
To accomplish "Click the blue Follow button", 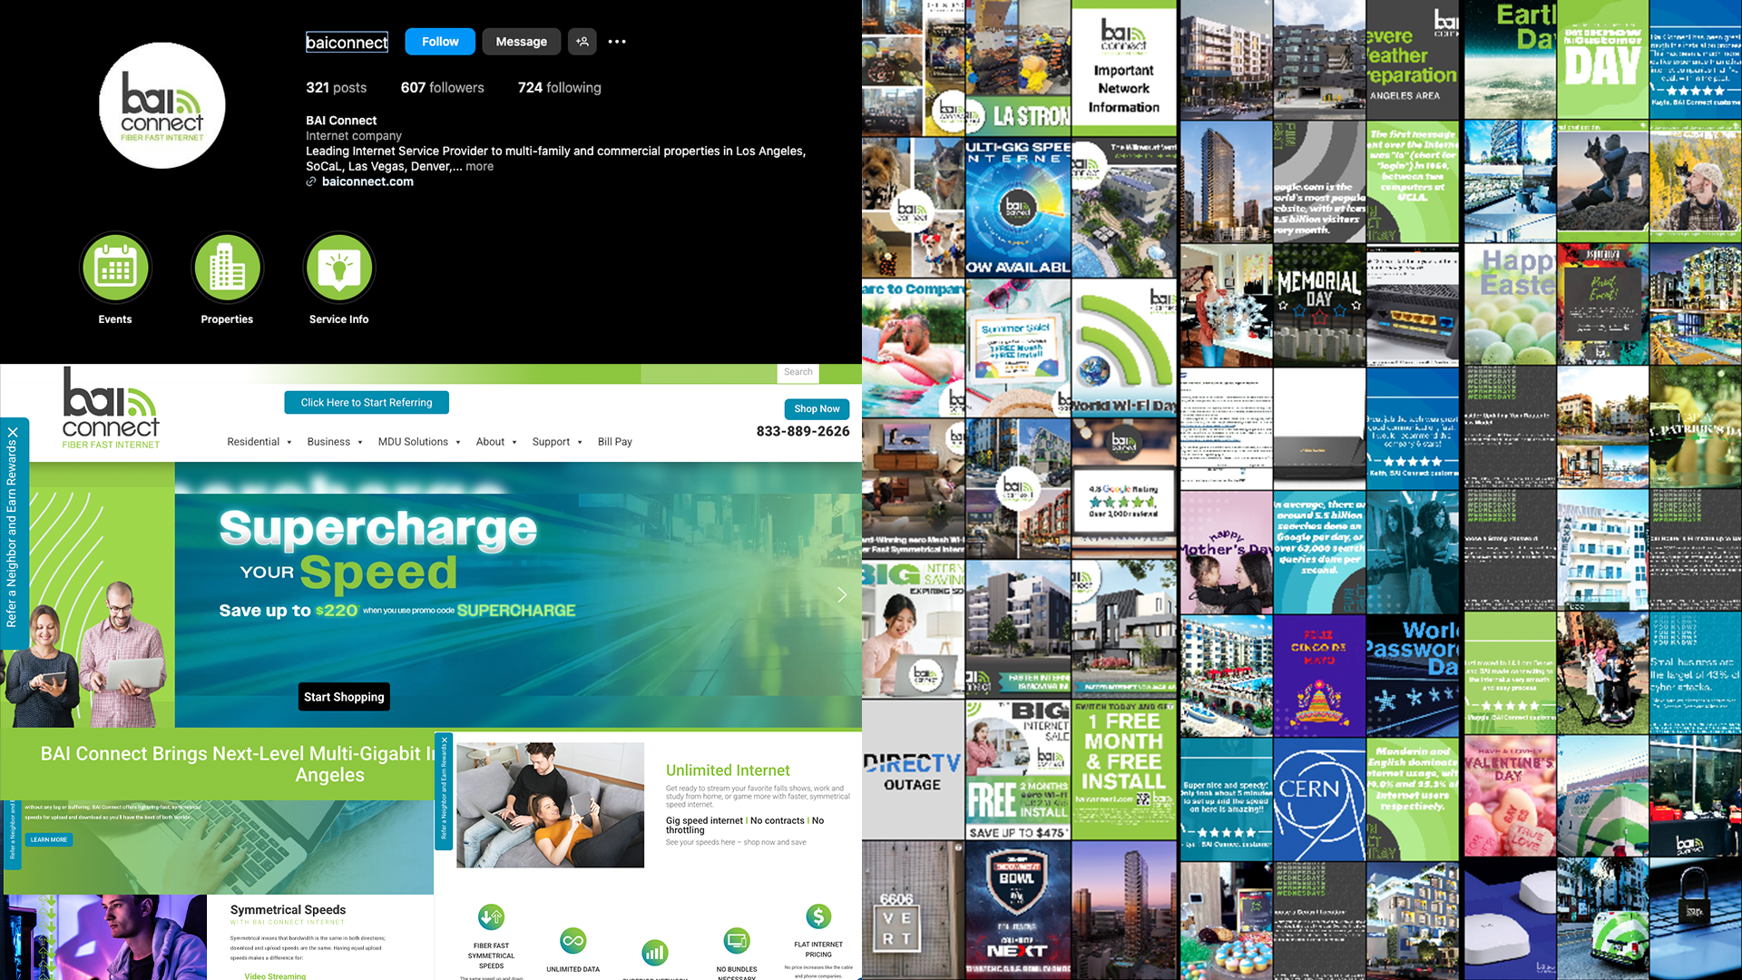I will point(440,42).
